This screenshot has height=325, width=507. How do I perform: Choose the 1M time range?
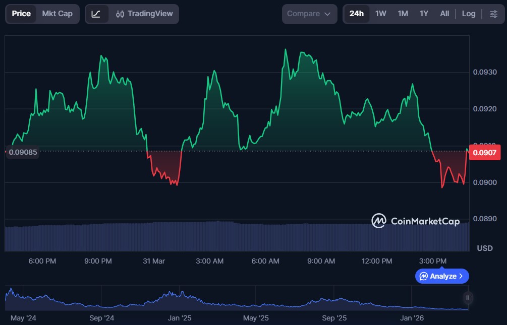coord(403,14)
